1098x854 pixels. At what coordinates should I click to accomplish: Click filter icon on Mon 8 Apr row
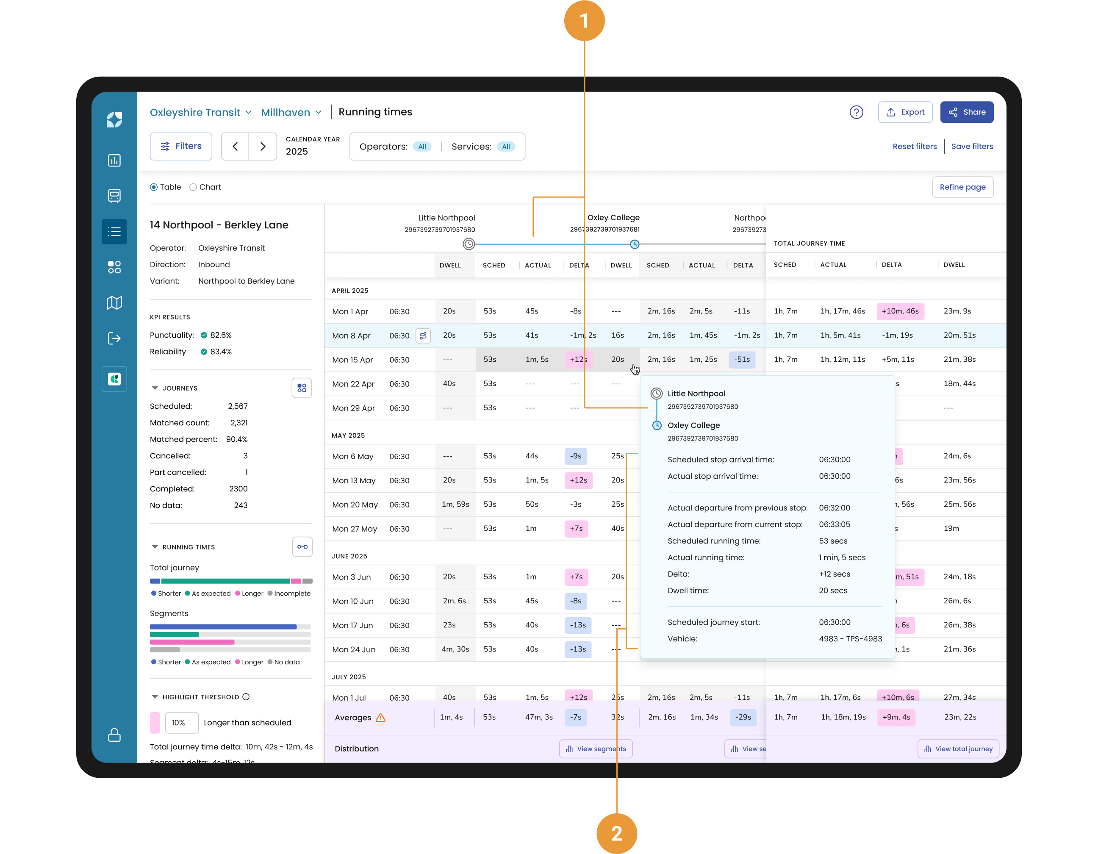click(x=423, y=335)
